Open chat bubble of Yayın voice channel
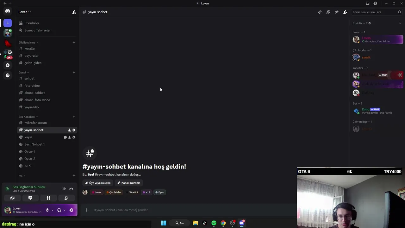The height and width of the screenshot is (228, 405). pos(65,137)
